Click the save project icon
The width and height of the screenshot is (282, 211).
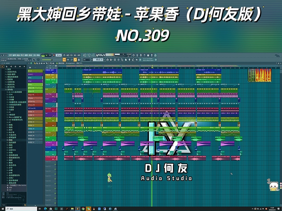[x=148, y=55]
